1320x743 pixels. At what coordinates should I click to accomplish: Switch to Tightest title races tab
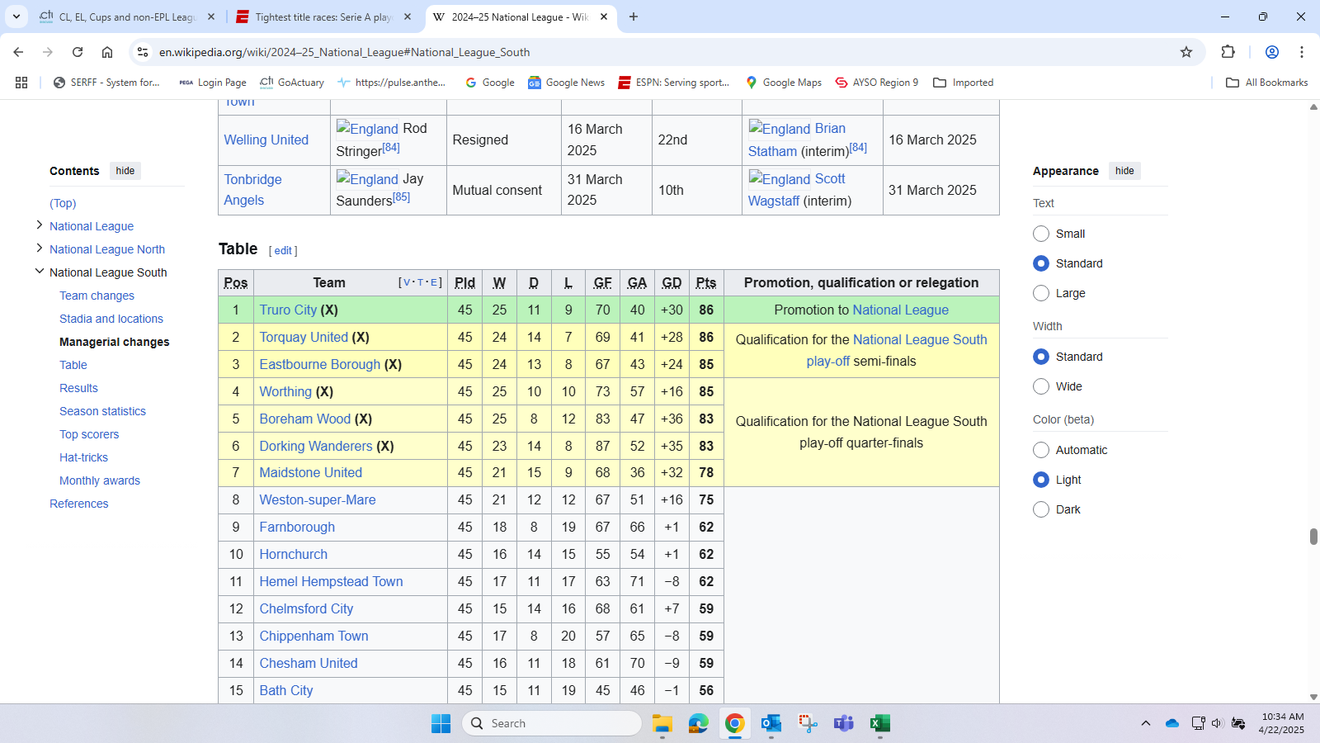[x=323, y=17]
